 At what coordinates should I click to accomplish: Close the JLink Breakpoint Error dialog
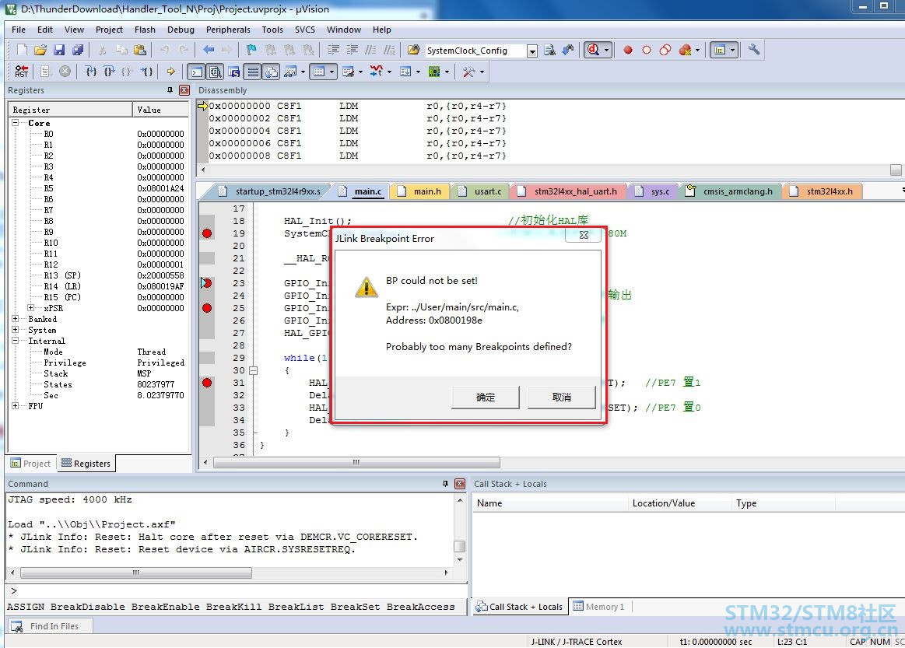584,235
